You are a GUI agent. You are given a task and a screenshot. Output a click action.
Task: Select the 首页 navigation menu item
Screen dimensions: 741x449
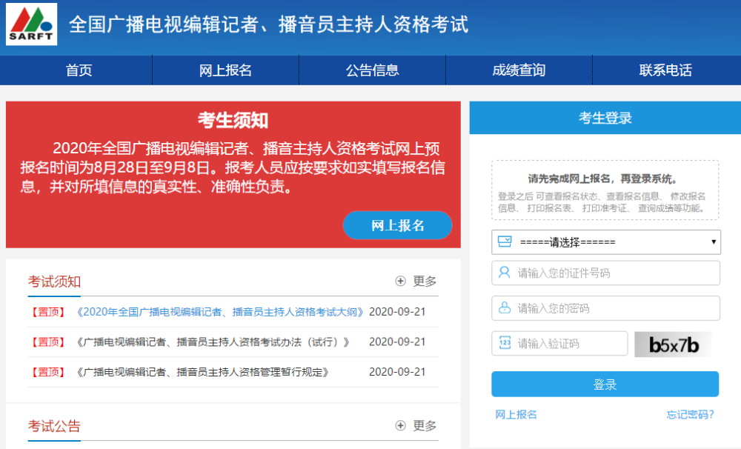point(78,70)
